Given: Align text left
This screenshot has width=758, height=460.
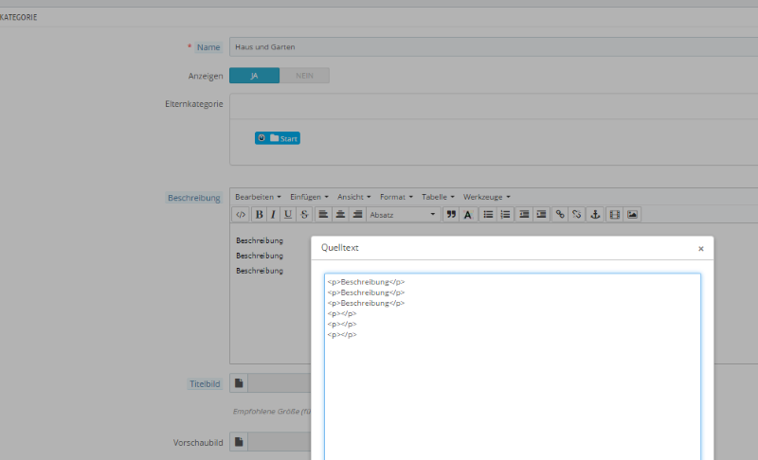Looking at the screenshot, I should pyautogui.click(x=323, y=215).
